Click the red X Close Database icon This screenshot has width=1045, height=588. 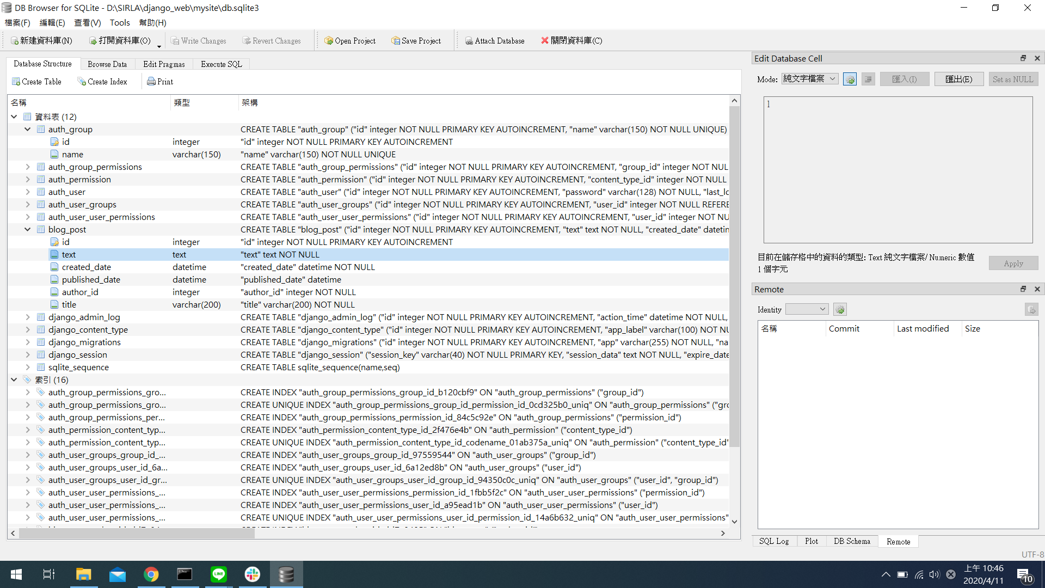click(x=544, y=41)
